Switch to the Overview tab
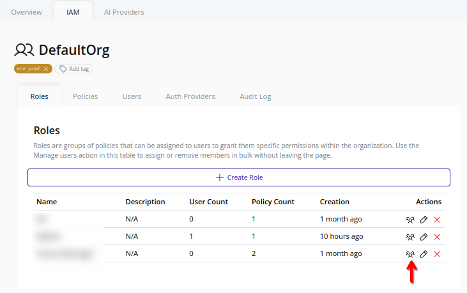Viewport: 467px width, 293px height. [26, 12]
